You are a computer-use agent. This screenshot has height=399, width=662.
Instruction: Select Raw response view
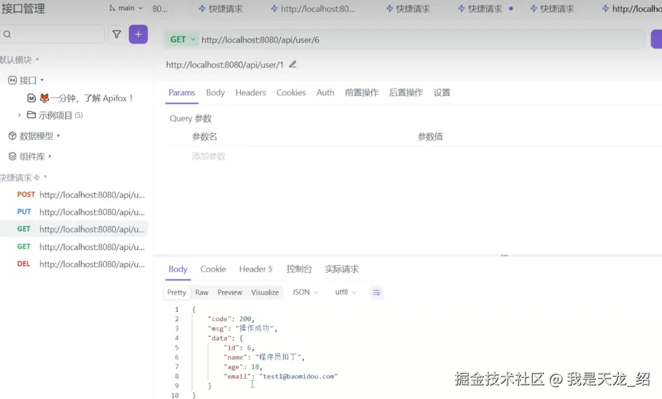point(202,292)
